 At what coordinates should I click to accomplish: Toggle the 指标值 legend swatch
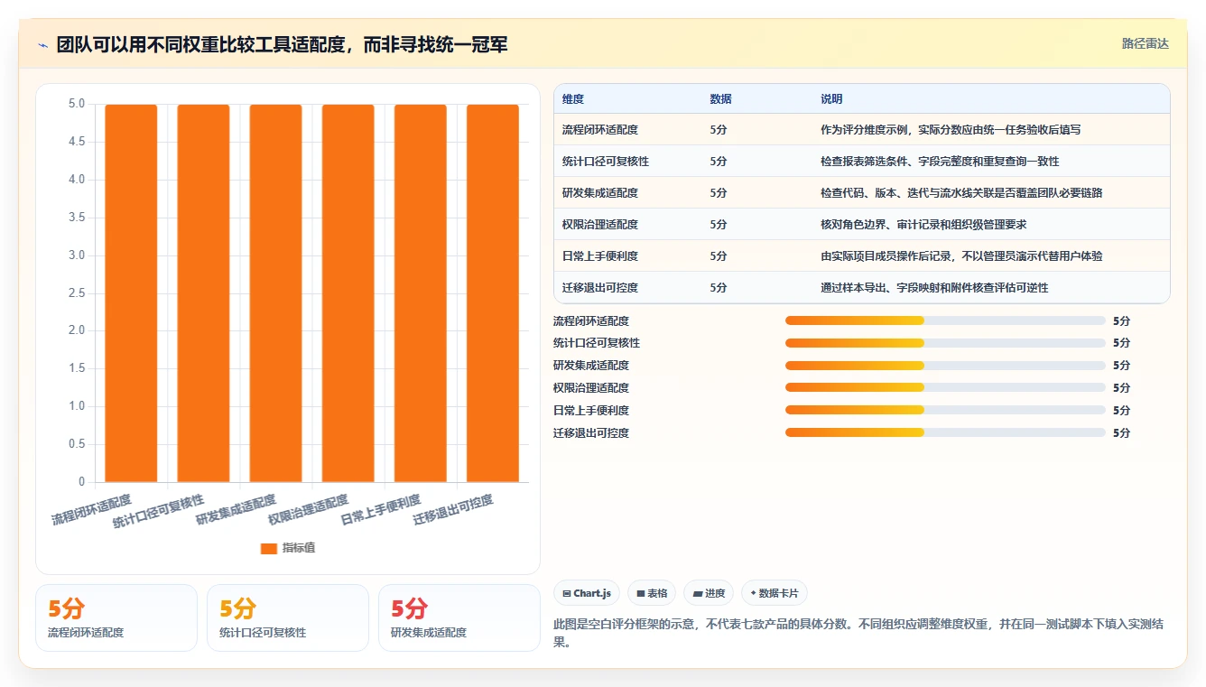point(268,548)
